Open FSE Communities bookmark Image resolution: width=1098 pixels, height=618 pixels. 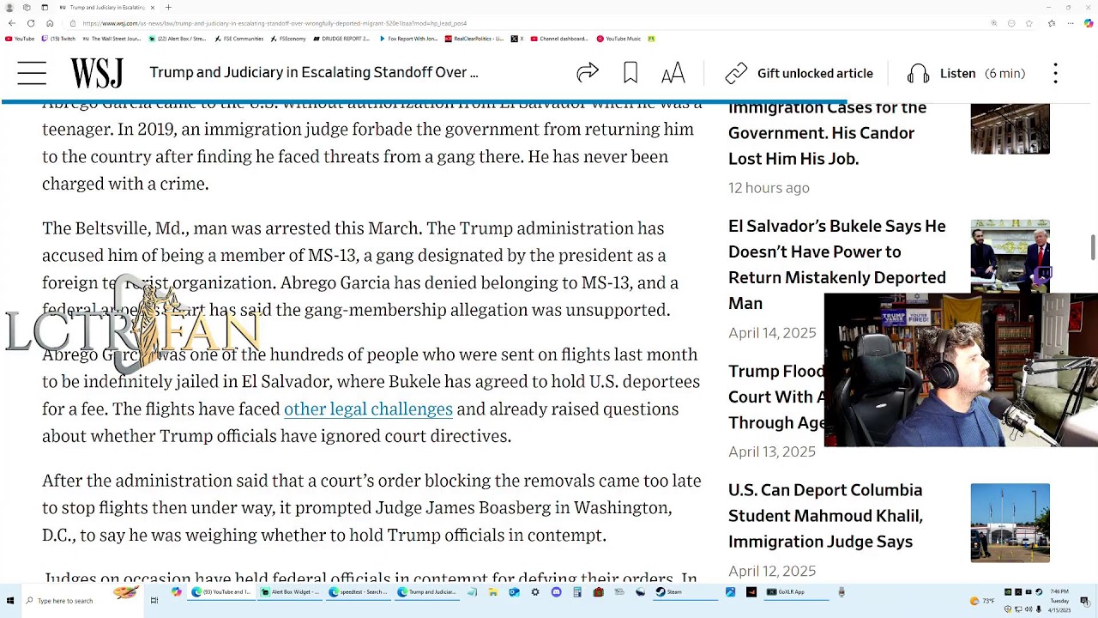pyautogui.click(x=239, y=39)
